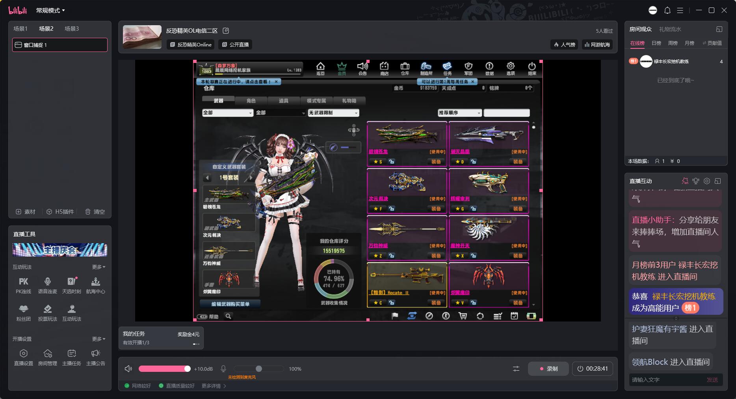Expand 我的任务 details dots

(x=196, y=344)
